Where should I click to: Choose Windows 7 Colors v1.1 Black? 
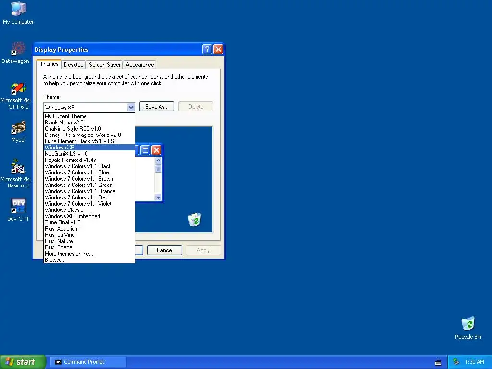coord(89,166)
